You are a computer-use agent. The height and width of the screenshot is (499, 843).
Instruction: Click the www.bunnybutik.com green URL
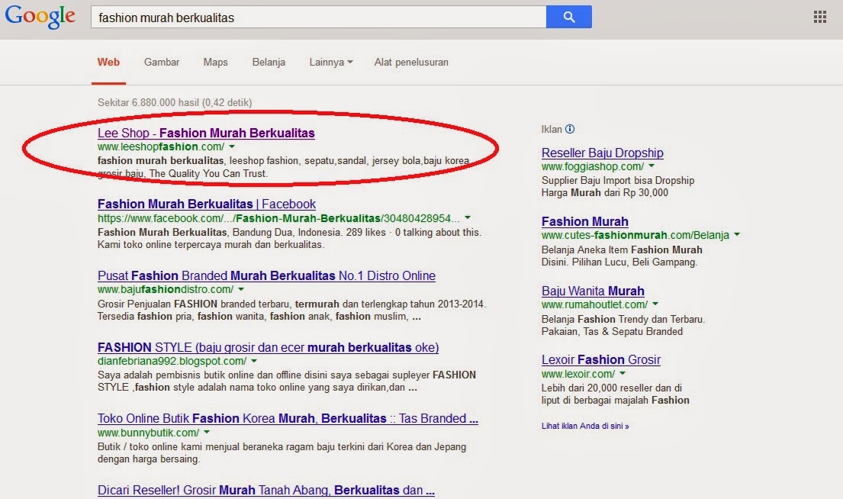click(149, 433)
